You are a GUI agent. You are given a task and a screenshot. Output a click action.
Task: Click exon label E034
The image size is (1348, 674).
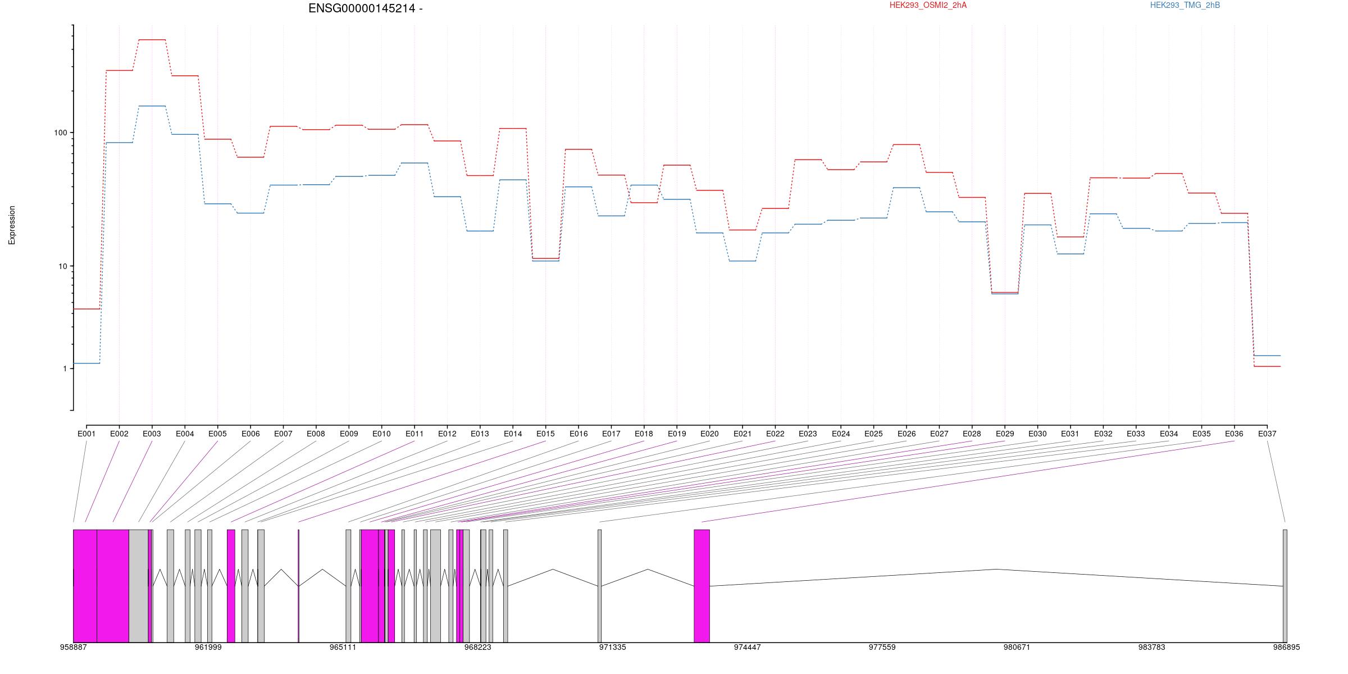[1169, 434]
